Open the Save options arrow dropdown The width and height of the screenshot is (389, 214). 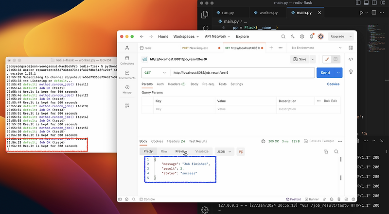313,59
